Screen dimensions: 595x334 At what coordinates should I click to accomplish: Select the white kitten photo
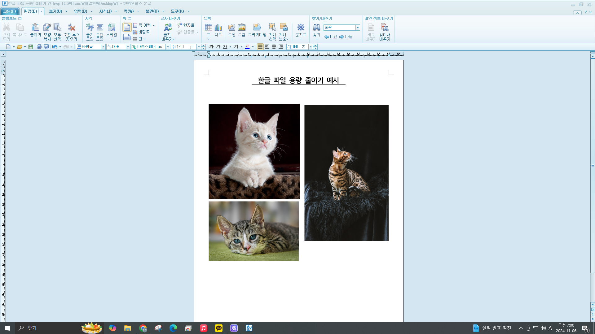click(x=254, y=151)
